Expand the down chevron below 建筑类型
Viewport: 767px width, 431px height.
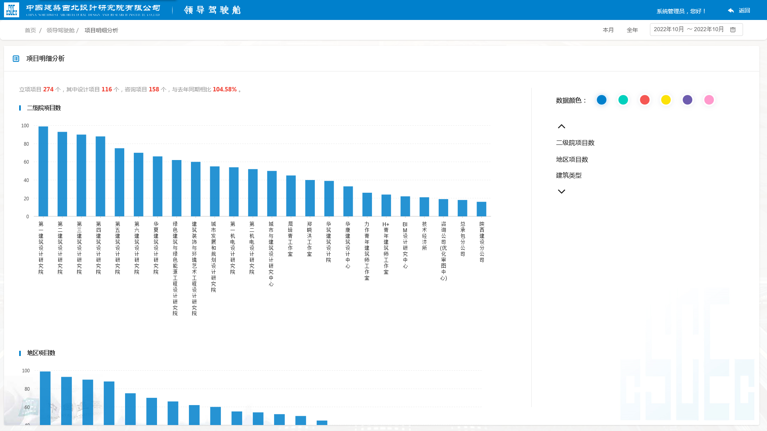pyautogui.click(x=561, y=192)
